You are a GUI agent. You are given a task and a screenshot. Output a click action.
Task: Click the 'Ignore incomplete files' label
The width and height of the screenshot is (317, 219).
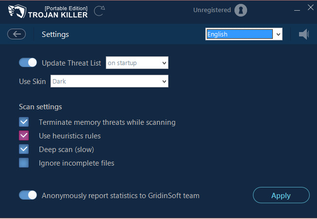[x=76, y=163]
